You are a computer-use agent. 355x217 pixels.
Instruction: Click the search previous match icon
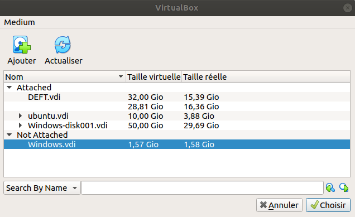[330, 187]
